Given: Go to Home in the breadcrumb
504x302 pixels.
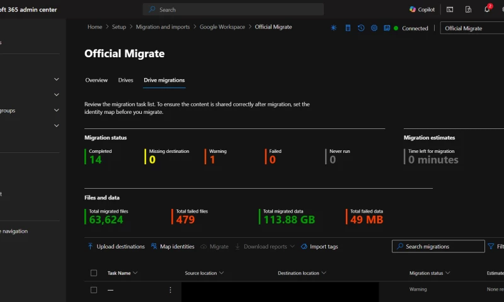Looking at the screenshot, I should pos(95,27).
